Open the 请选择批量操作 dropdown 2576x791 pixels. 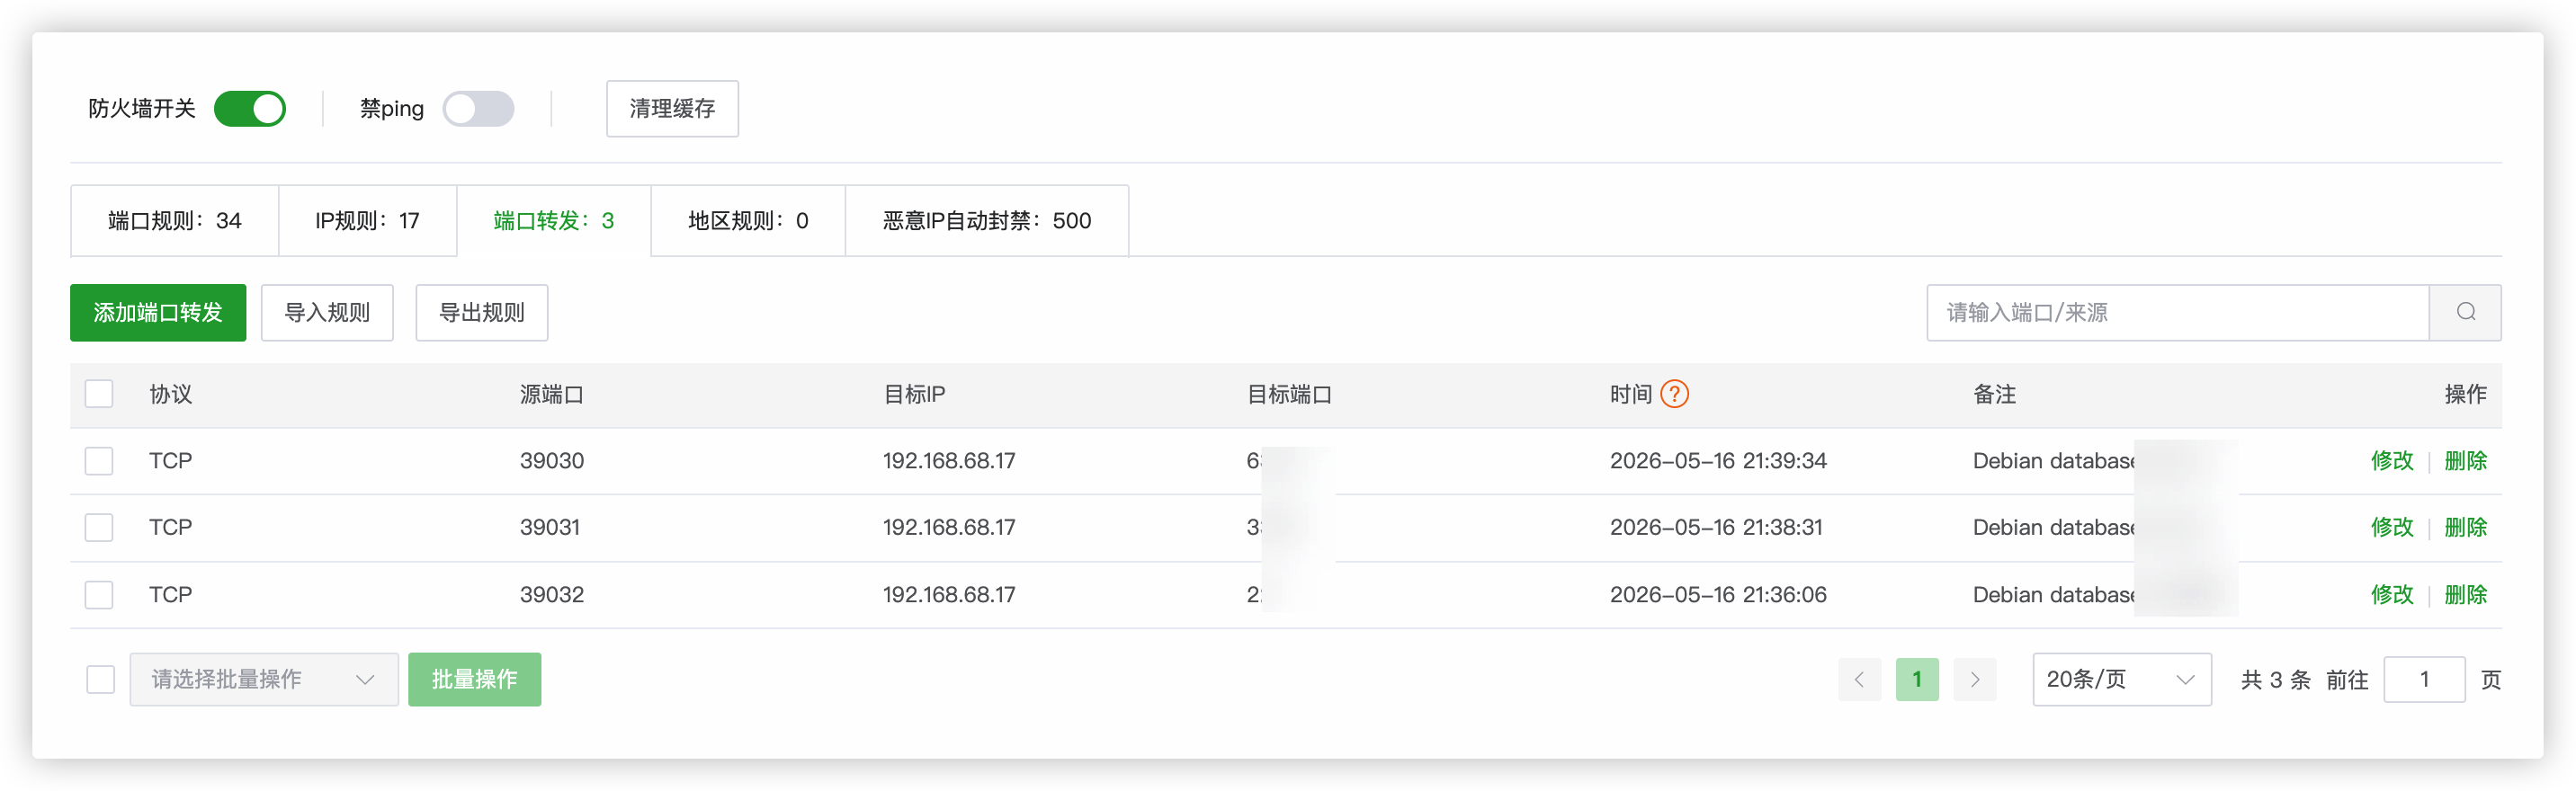pos(264,680)
